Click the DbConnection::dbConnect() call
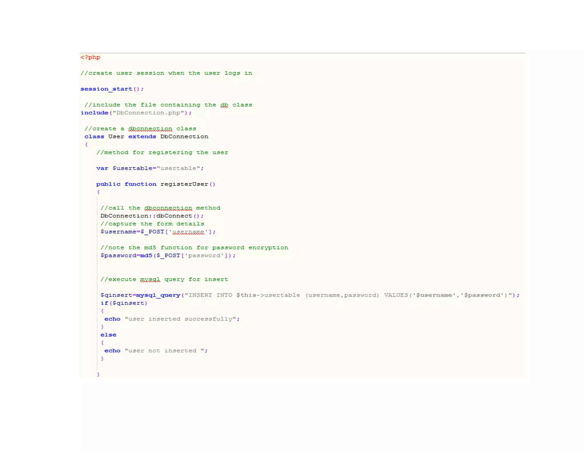 (x=152, y=216)
